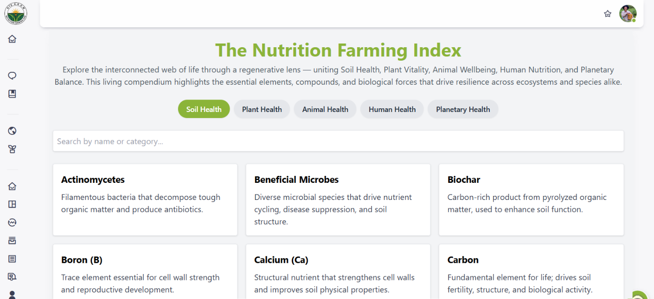The height and width of the screenshot is (299, 654).
Task: Switch to the Animal Health tab
Action: click(x=325, y=109)
